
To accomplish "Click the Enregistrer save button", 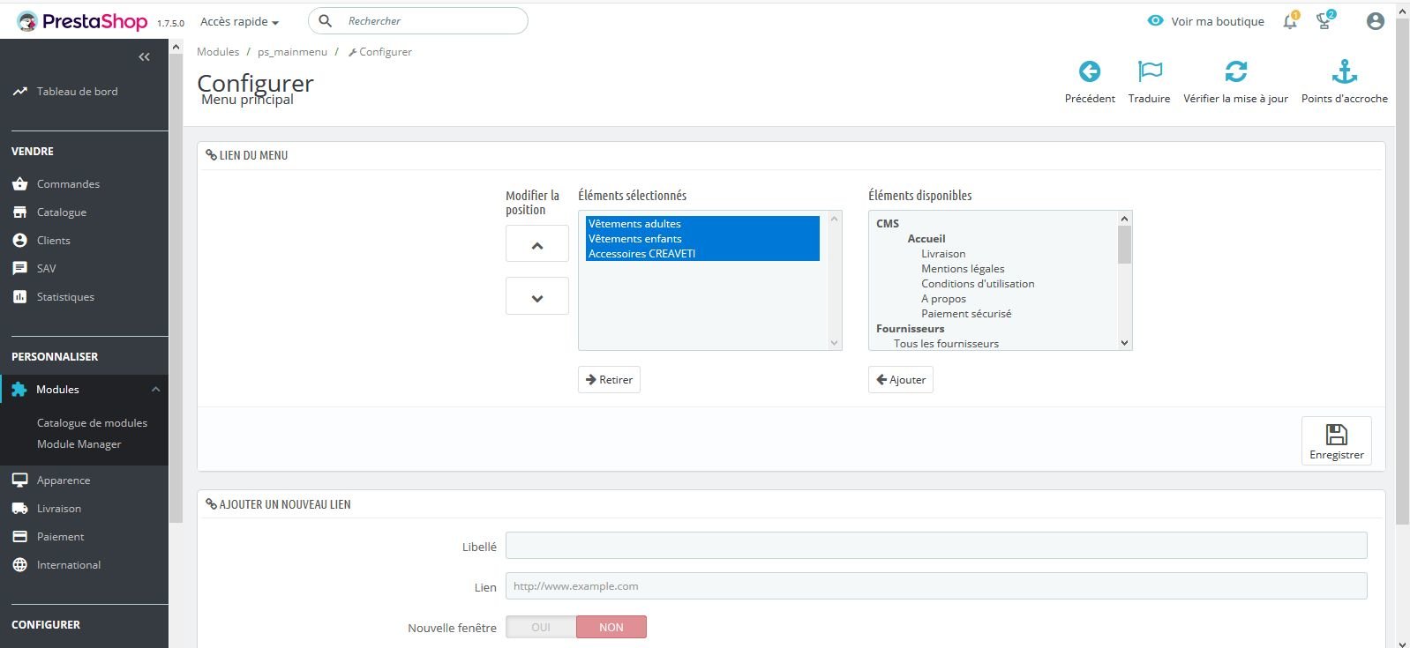I will coord(1336,441).
